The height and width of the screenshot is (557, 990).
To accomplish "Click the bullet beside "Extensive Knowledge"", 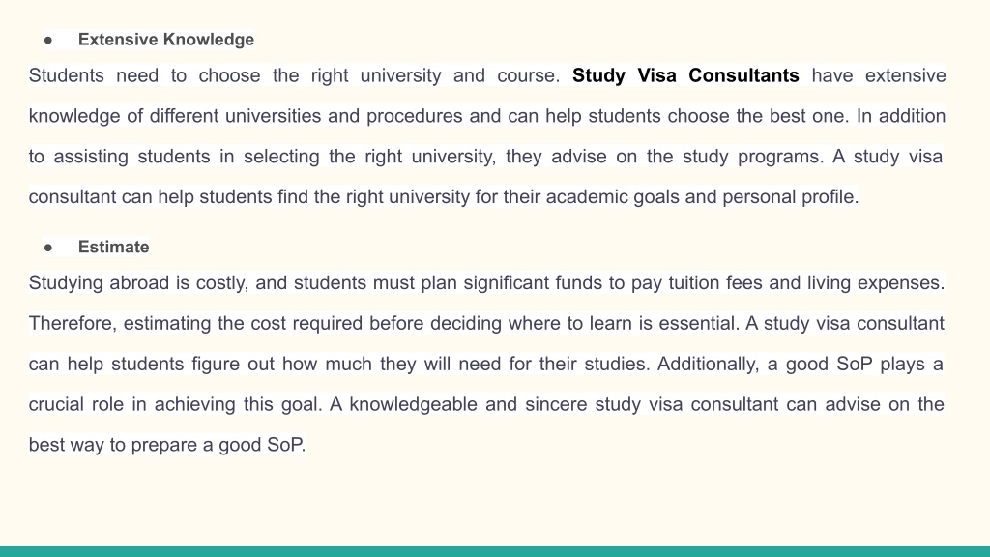I will click(x=48, y=41).
